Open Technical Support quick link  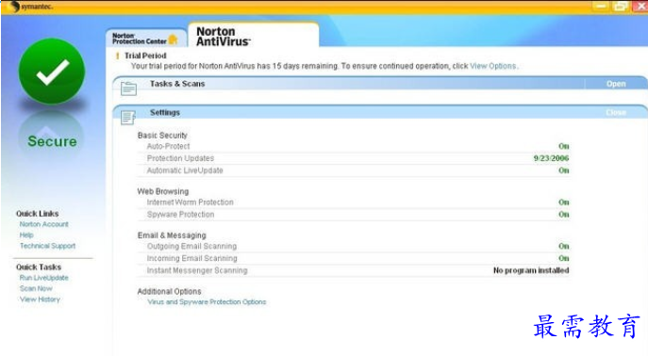(47, 246)
